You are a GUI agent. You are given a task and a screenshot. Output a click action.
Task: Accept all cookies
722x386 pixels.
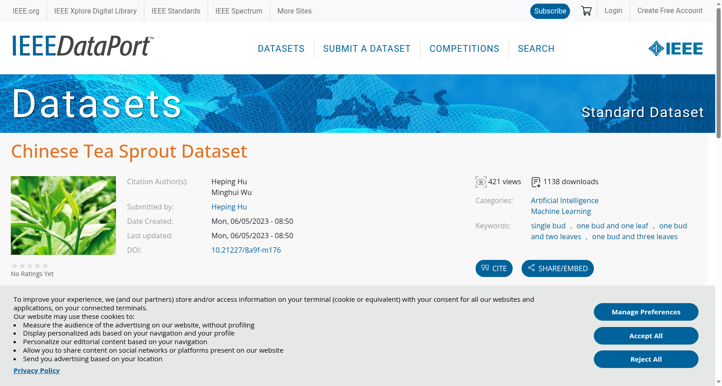646,336
